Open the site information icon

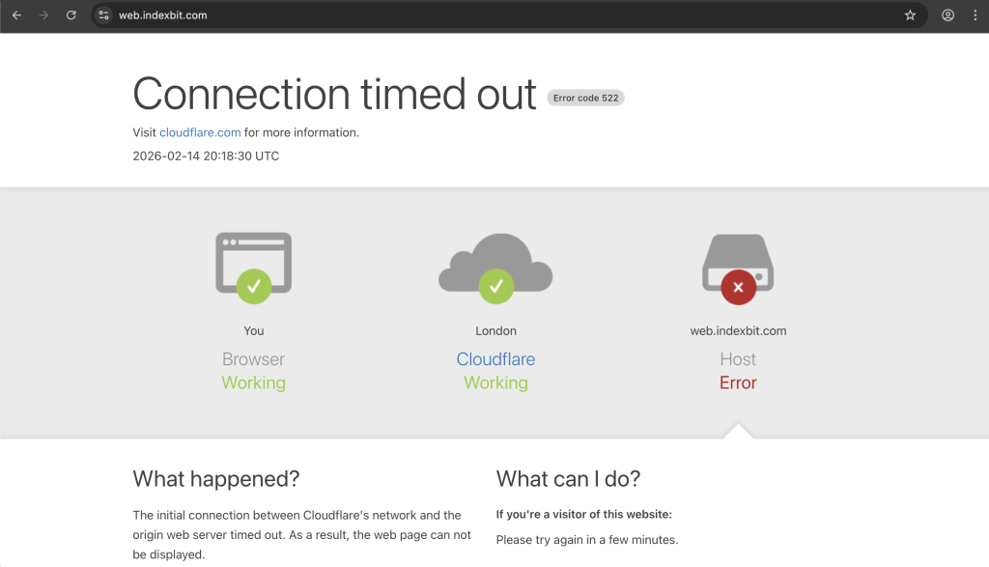coord(104,15)
